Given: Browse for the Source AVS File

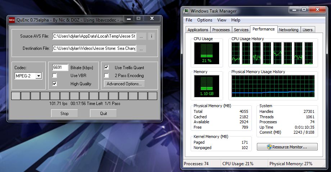Looking at the screenshot, I should click(x=142, y=36).
